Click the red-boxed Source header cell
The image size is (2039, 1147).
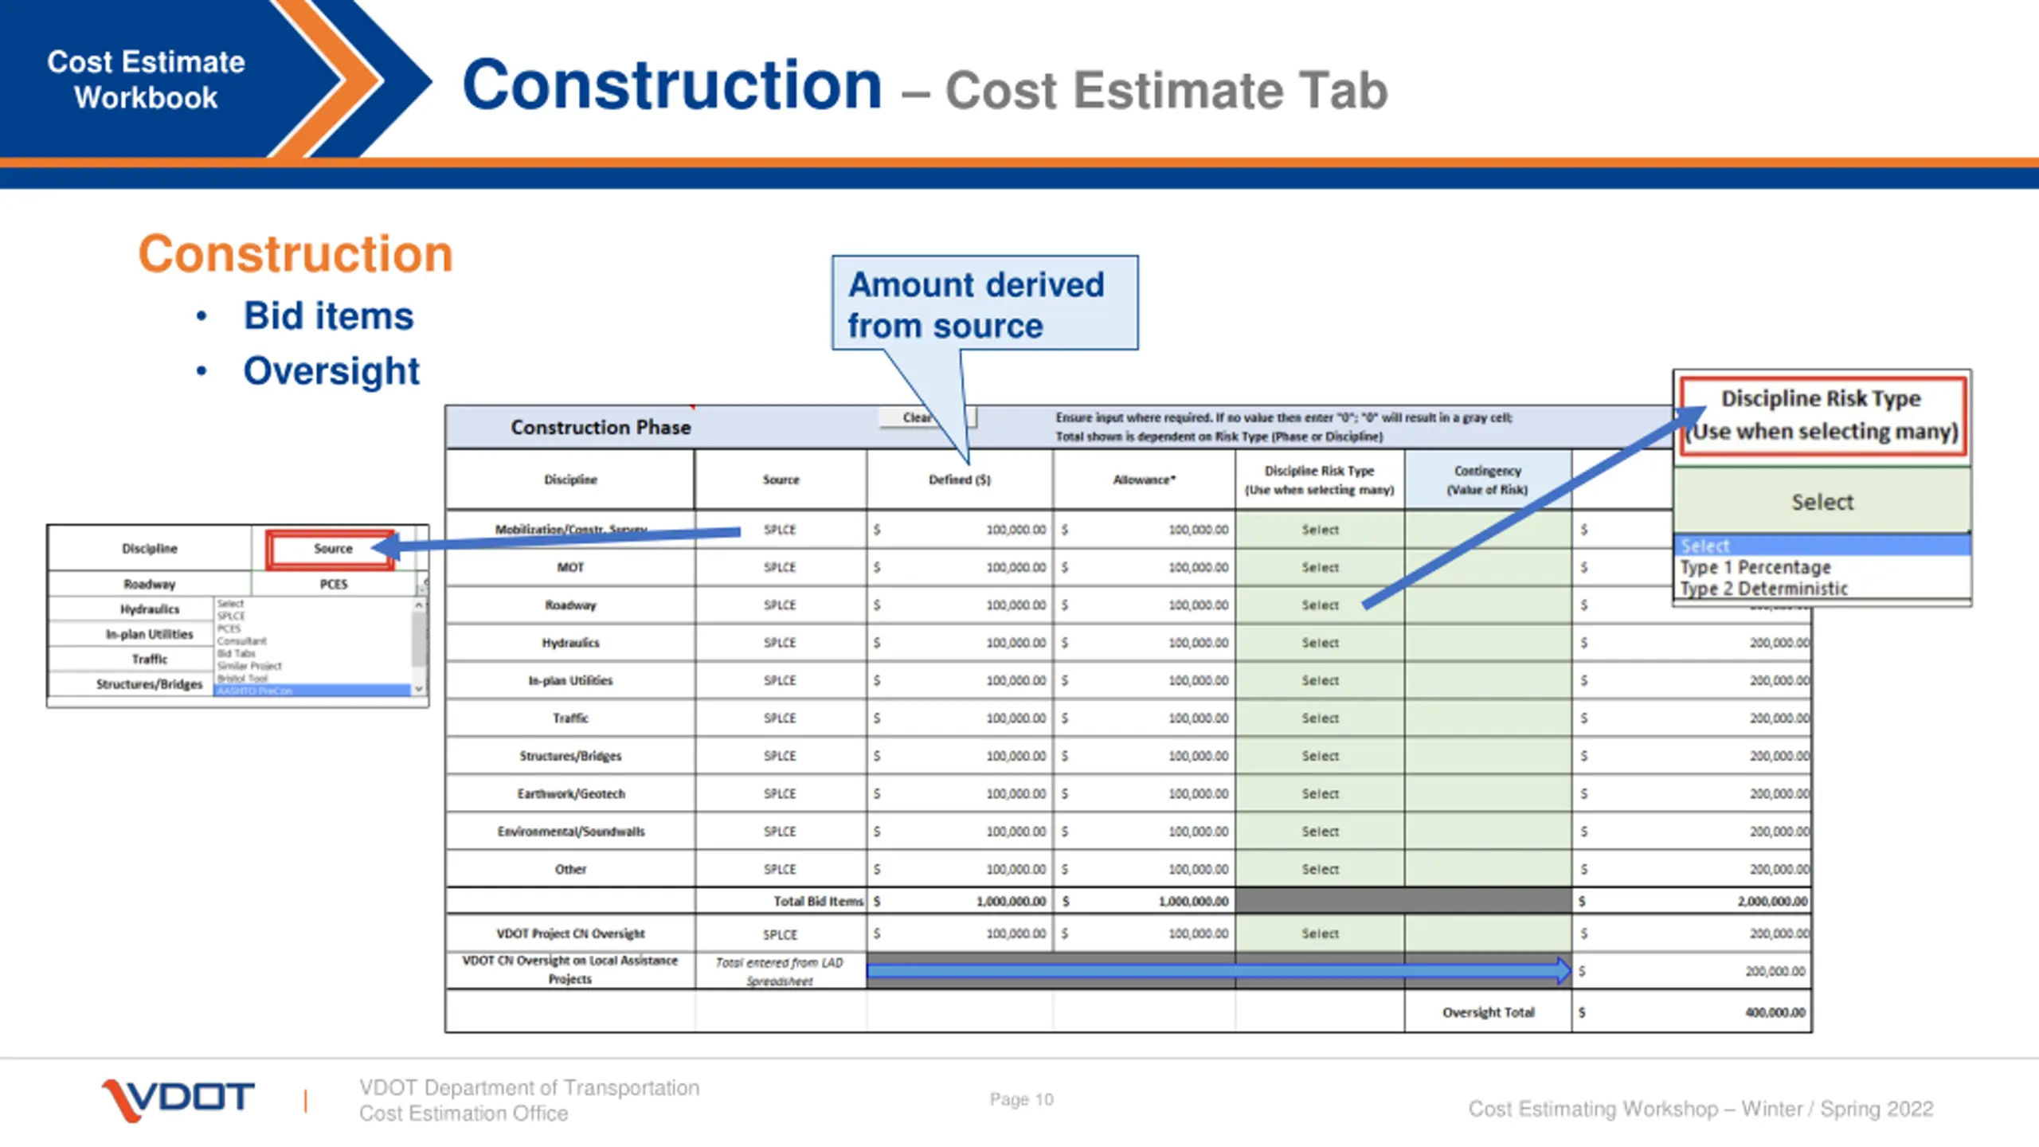click(x=332, y=549)
